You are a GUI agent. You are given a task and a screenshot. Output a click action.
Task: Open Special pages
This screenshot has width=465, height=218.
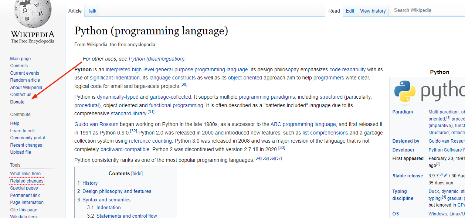[24, 188]
